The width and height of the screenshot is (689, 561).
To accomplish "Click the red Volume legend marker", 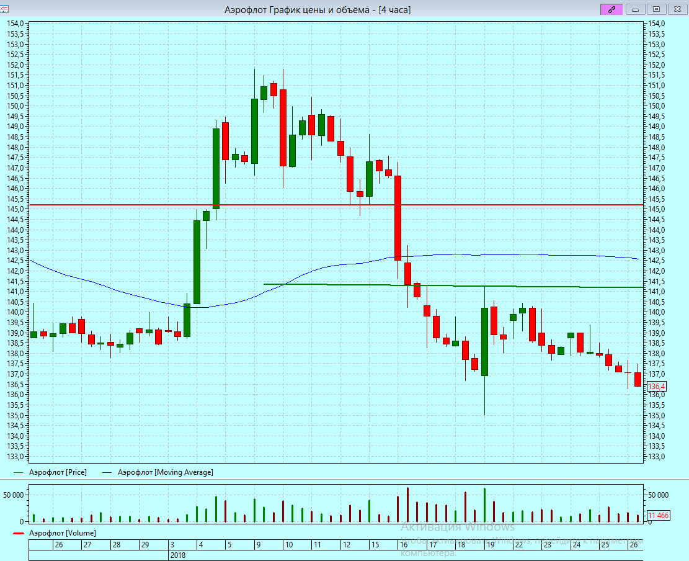I will pos(19,533).
